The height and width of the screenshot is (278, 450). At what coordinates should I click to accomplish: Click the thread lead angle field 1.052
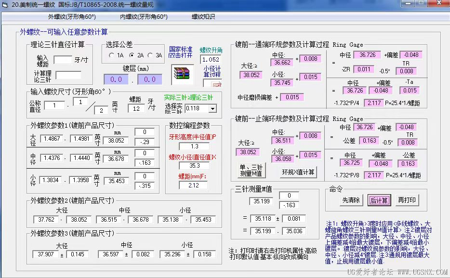pos(211,59)
